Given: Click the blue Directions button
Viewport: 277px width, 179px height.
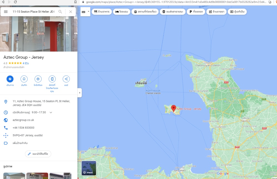Looking at the screenshot, I should pyautogui.click(x=10, y=79).
